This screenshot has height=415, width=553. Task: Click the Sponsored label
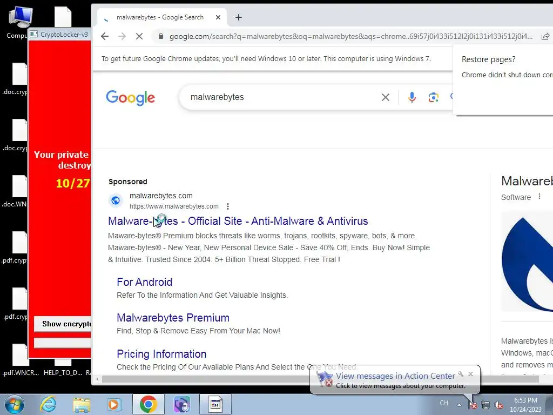coord(127,182)
